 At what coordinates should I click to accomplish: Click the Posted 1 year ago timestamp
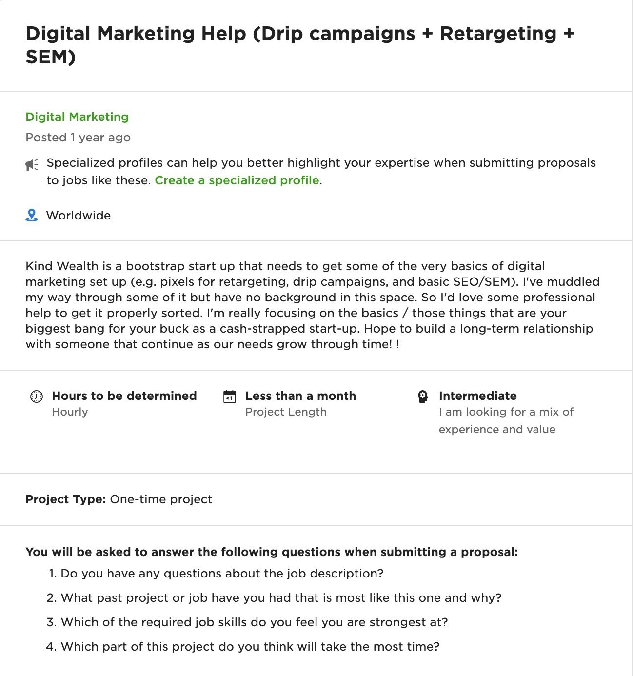[78, 138]
